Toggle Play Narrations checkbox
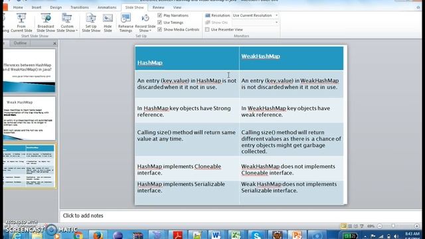Screen dimensions: 425x239 (x=159, y=15)
